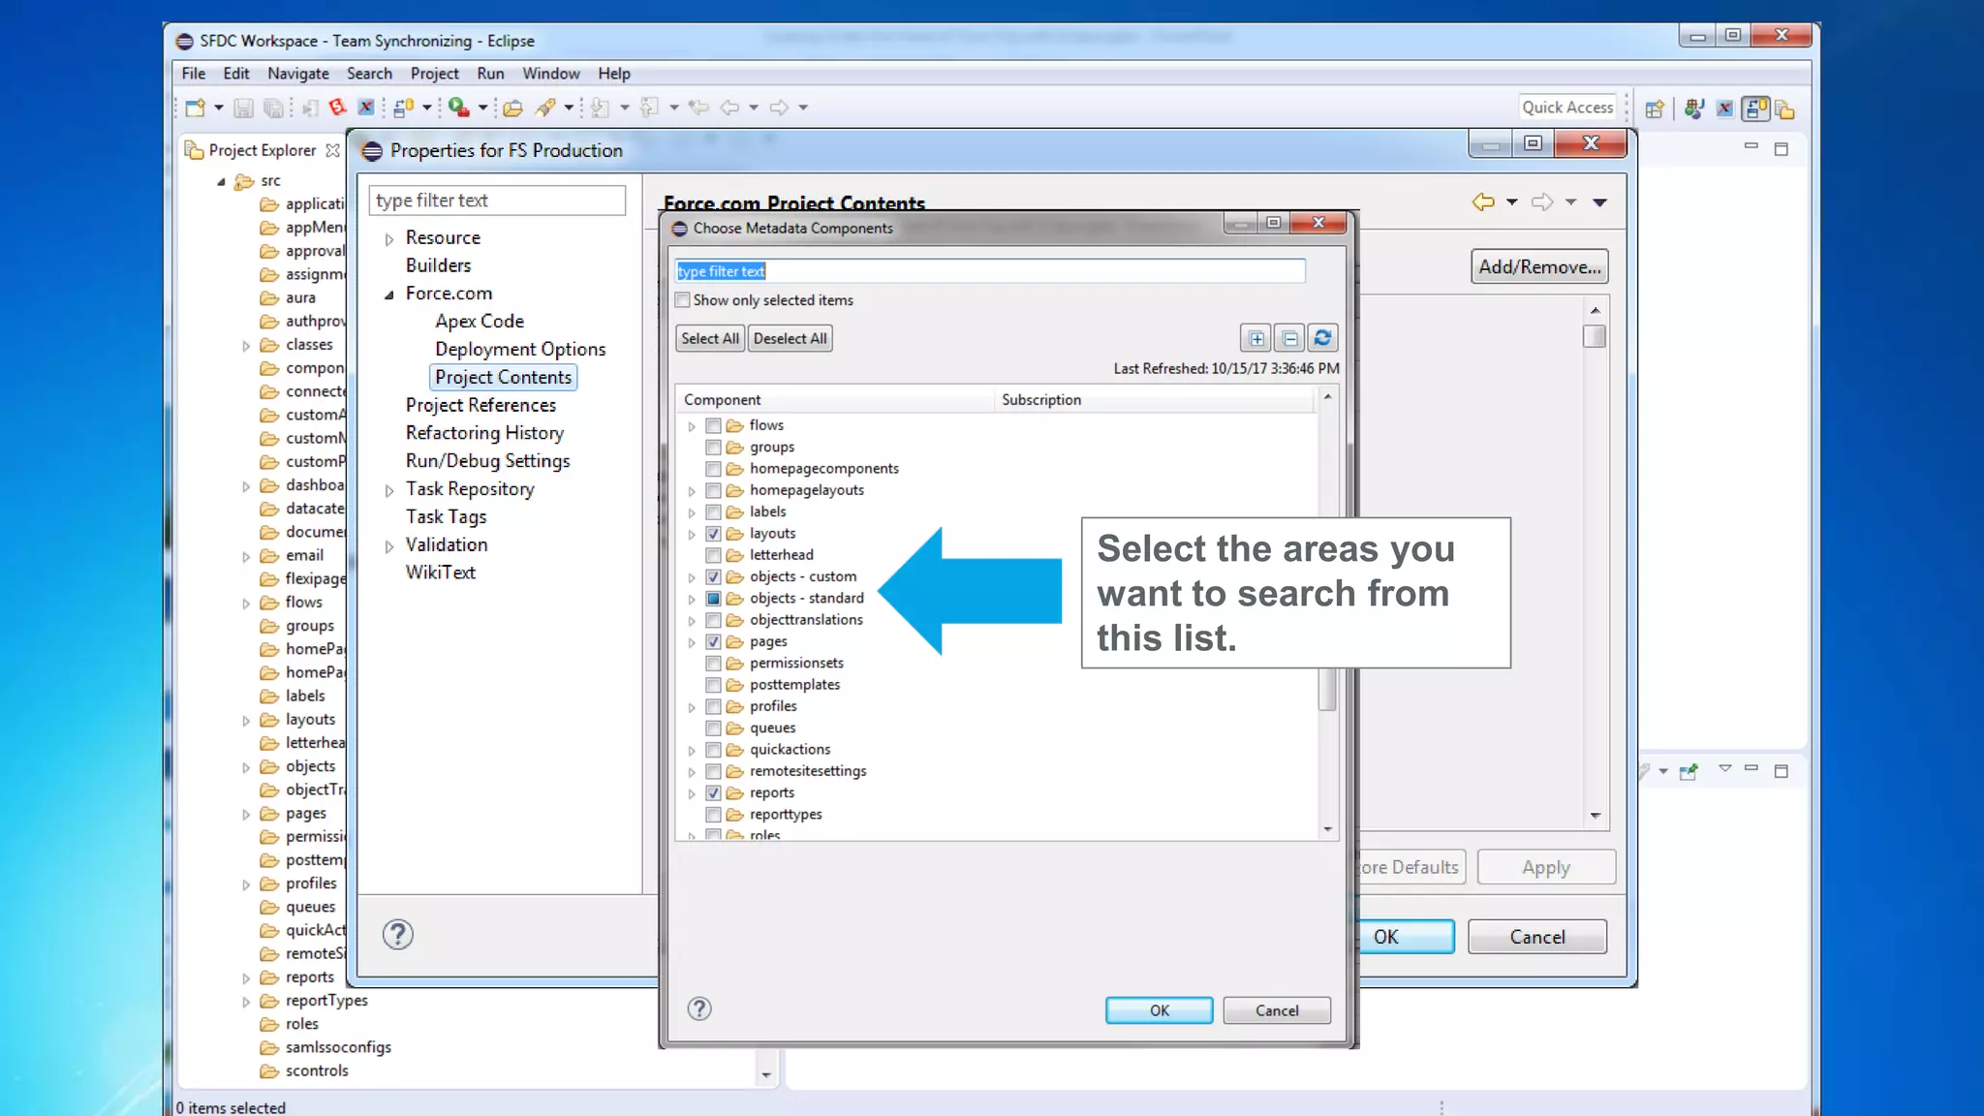1984x1116 pixels.
Task: Click the Save All toolbar icon
Action: coord(274,108)
